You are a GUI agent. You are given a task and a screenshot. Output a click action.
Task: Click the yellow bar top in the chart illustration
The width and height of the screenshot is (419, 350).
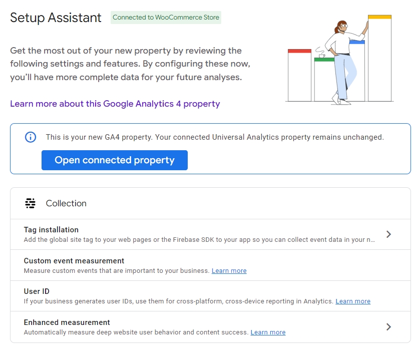tap(379, 17)
